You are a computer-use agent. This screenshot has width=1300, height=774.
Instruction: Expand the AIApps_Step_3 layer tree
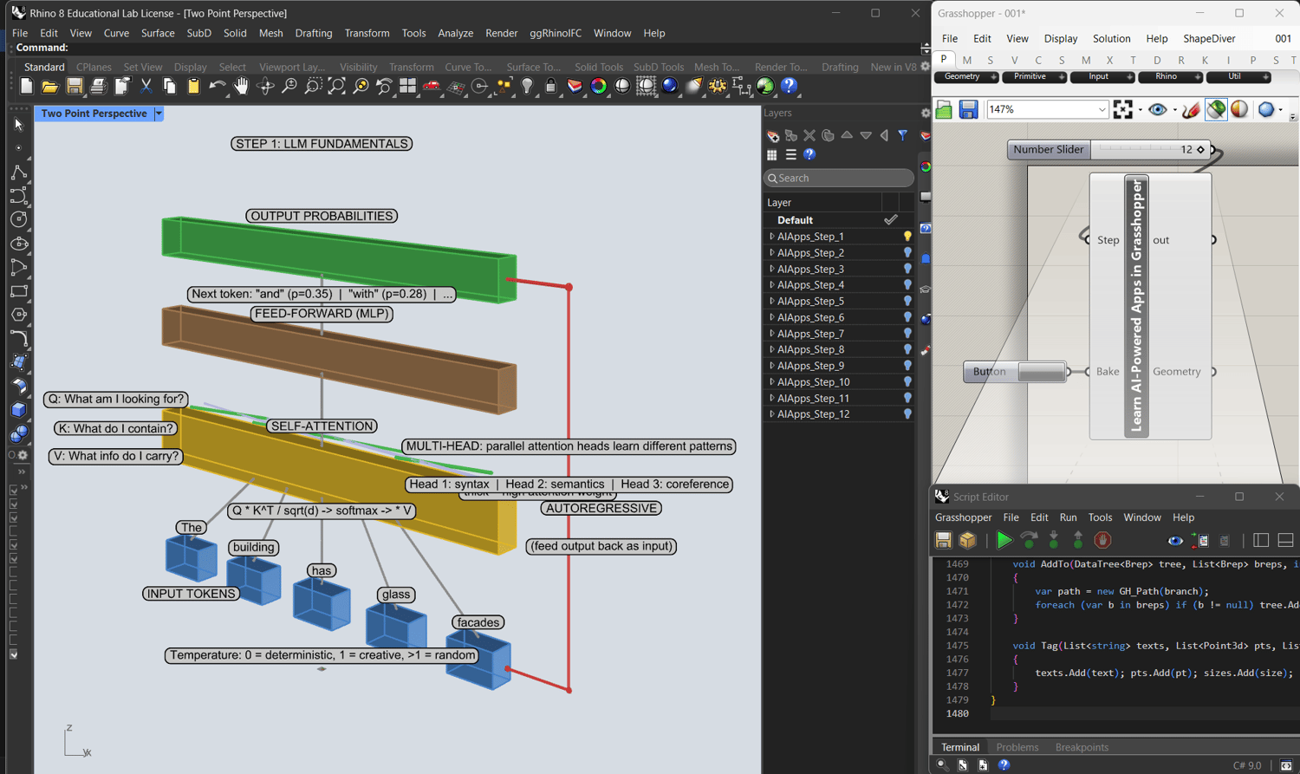click(771, 270)
